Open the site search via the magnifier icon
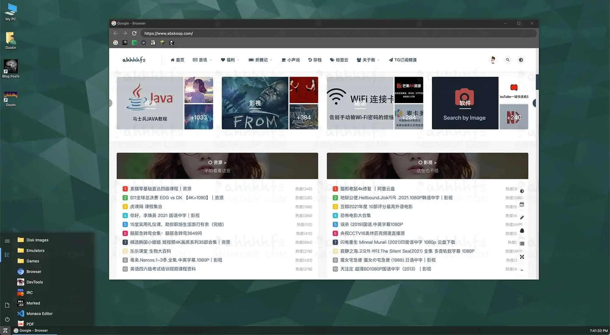 click(508, 60)
